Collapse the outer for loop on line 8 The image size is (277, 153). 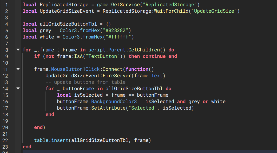pos(18,50)
